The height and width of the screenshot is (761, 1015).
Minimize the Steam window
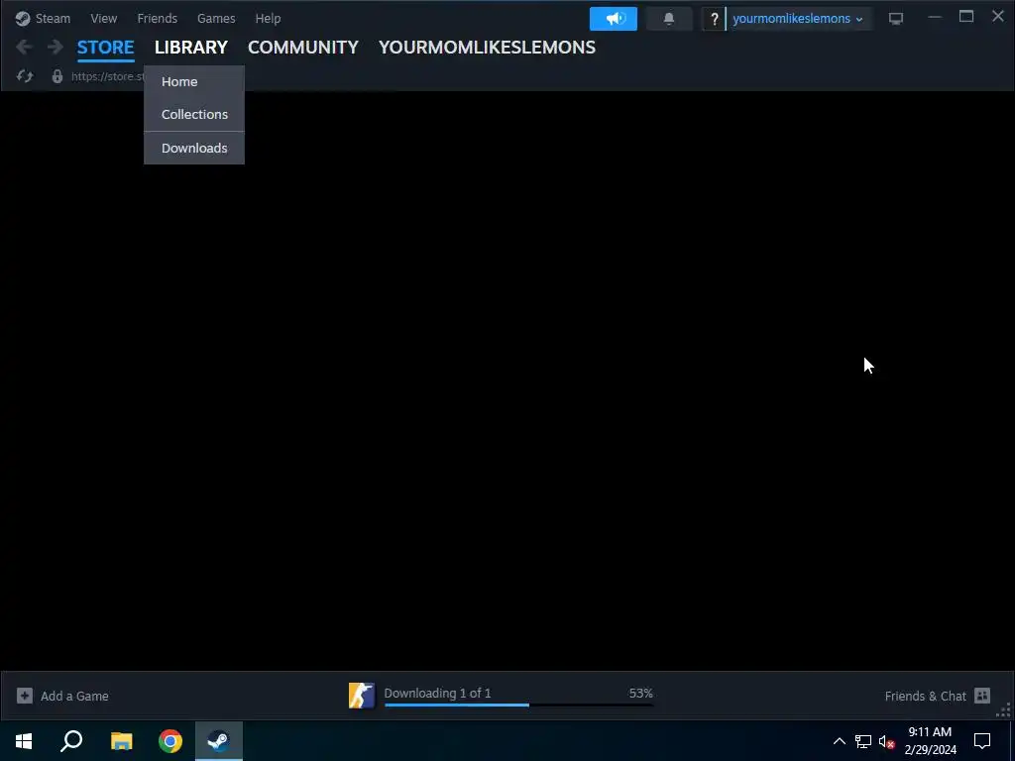click(x=934, y=18)
